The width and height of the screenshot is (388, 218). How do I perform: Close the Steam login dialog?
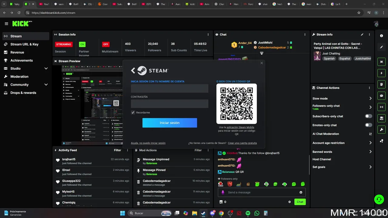coord(262,63)
